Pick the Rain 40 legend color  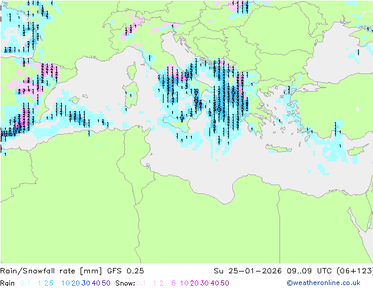(96, 283)
